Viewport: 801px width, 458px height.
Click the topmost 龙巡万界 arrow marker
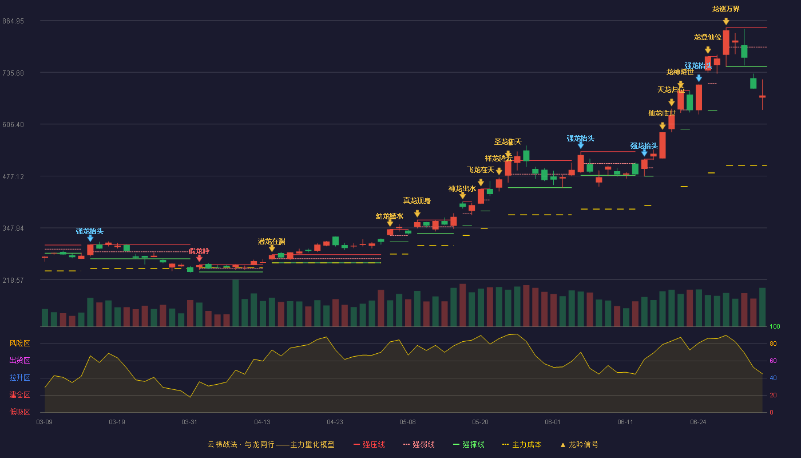pos(726,22)
